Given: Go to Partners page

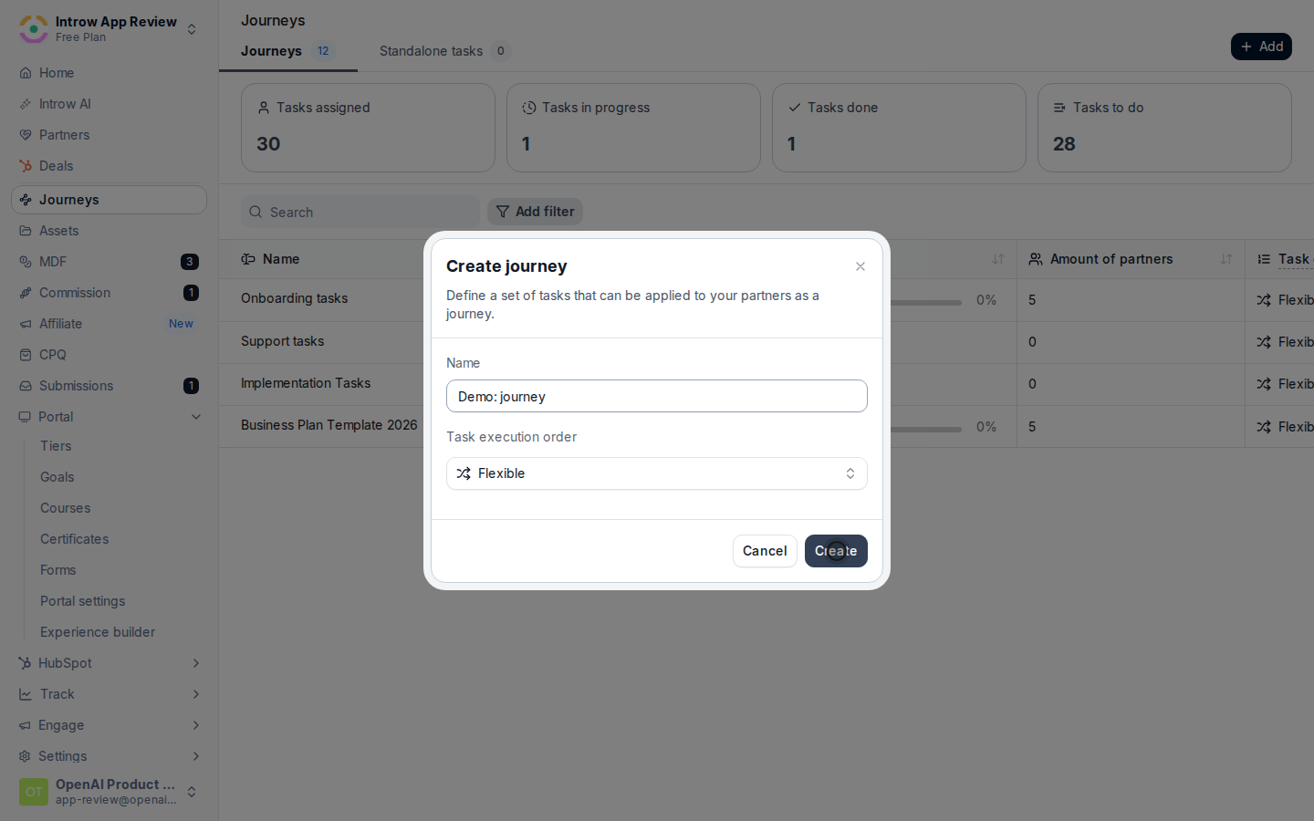Looking at the screenshot, I should (x=109, y=135).
